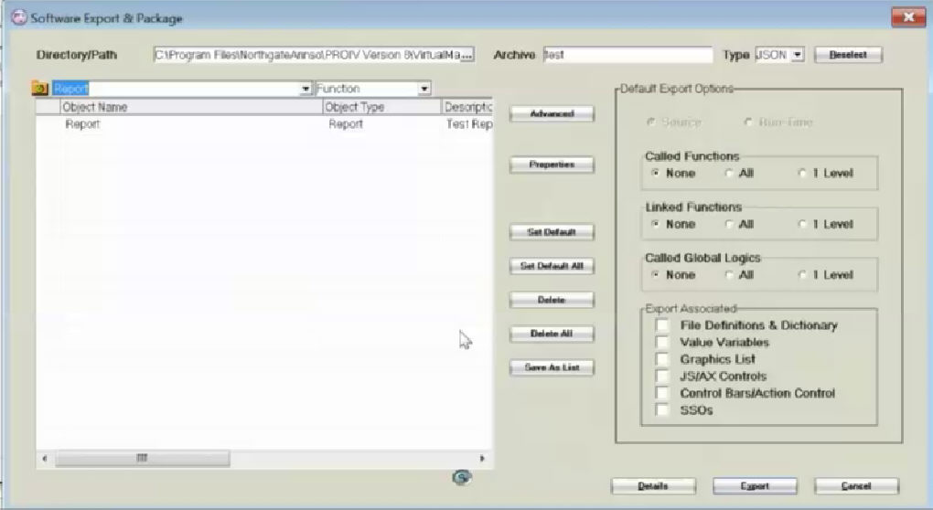Click the Report object type cell
933x510 pixels.
[346, 124]
